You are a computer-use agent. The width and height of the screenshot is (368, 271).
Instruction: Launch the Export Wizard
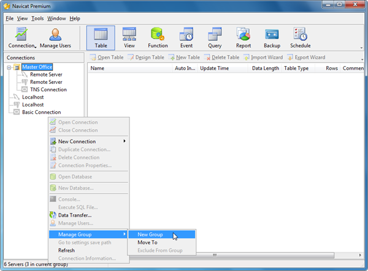(306, 58)
